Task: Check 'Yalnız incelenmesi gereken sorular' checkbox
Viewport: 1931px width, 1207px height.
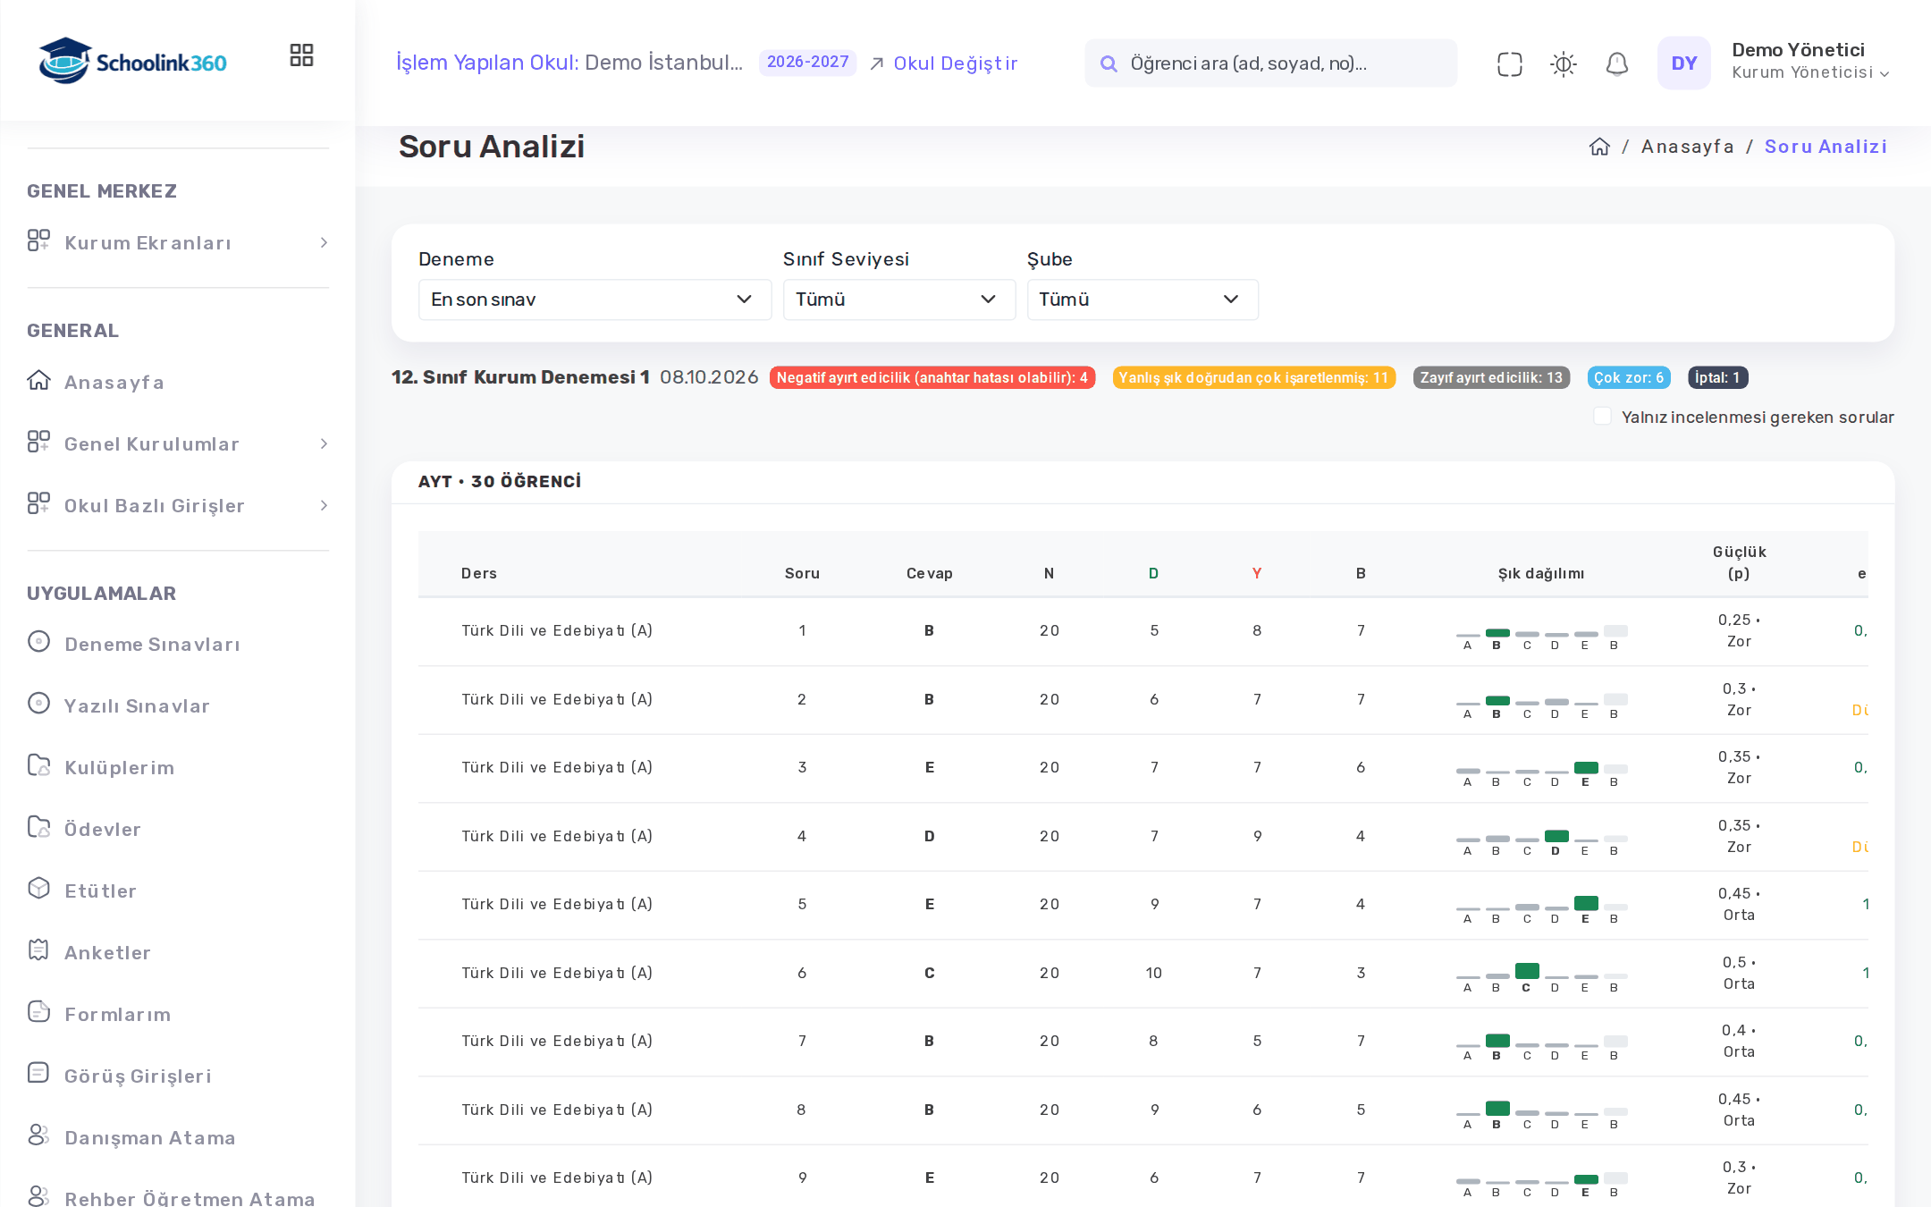Action: click(1602, 417)
